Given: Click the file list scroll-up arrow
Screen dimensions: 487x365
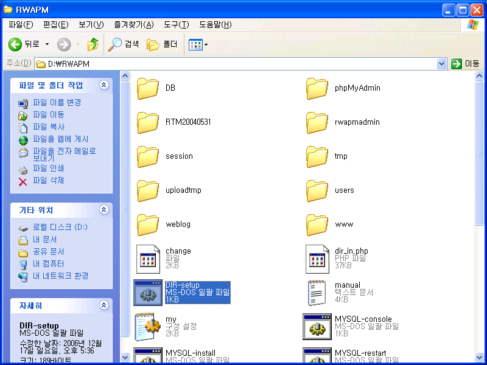Looking at the screenshot, I should (479, 75).
